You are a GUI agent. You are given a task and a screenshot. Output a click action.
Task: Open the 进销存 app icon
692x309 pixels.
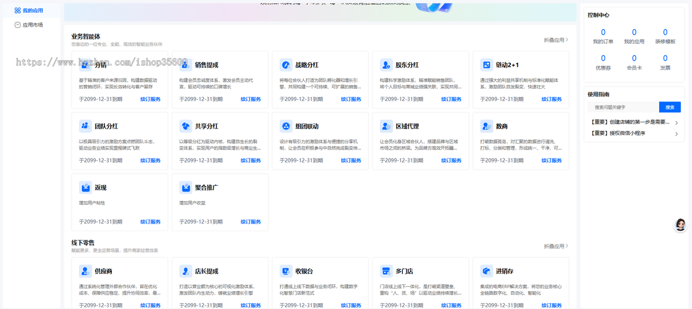487,272
